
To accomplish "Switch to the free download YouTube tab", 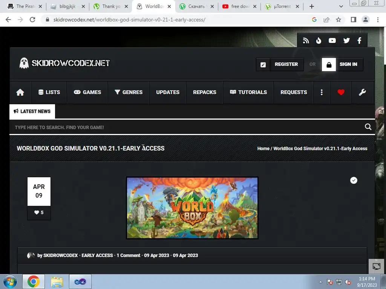I will click(239, 7).
